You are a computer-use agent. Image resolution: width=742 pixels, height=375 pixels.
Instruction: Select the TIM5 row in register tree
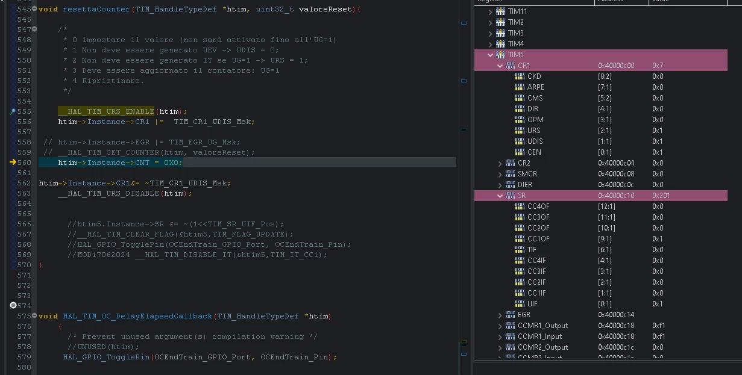point(601,55)
